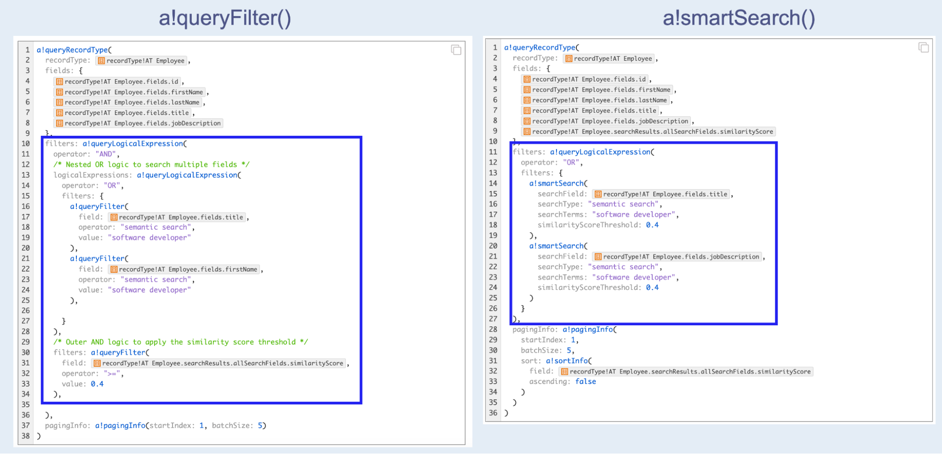Click the ascending false value
Viewport: 942px width, 454px height.
(585, 381)
